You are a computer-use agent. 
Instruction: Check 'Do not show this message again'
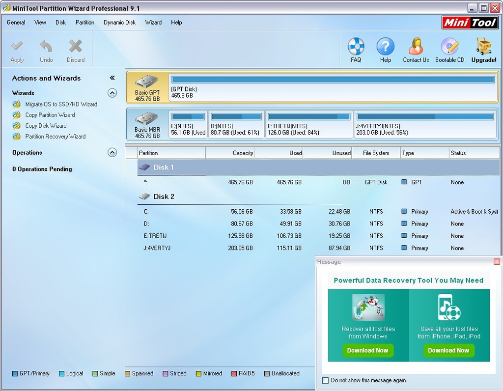(325, 380)
